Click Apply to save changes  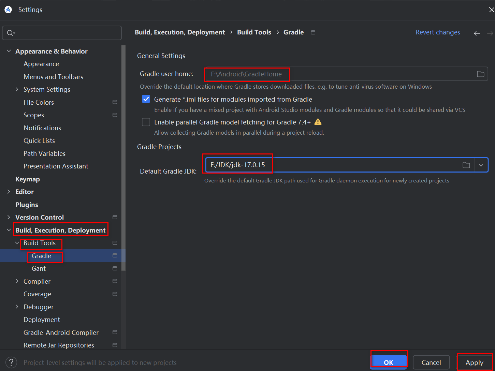click(x=474, y=362)
